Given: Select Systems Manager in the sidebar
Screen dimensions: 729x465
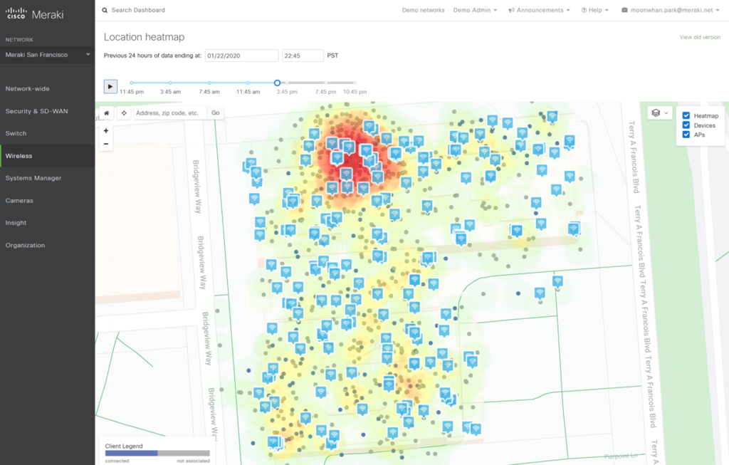Looking at the screenshot, I should (x=33, y=178).
